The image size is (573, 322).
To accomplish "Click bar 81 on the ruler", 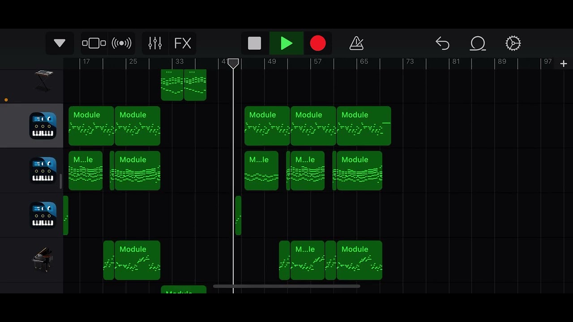I will pos(456,61).
